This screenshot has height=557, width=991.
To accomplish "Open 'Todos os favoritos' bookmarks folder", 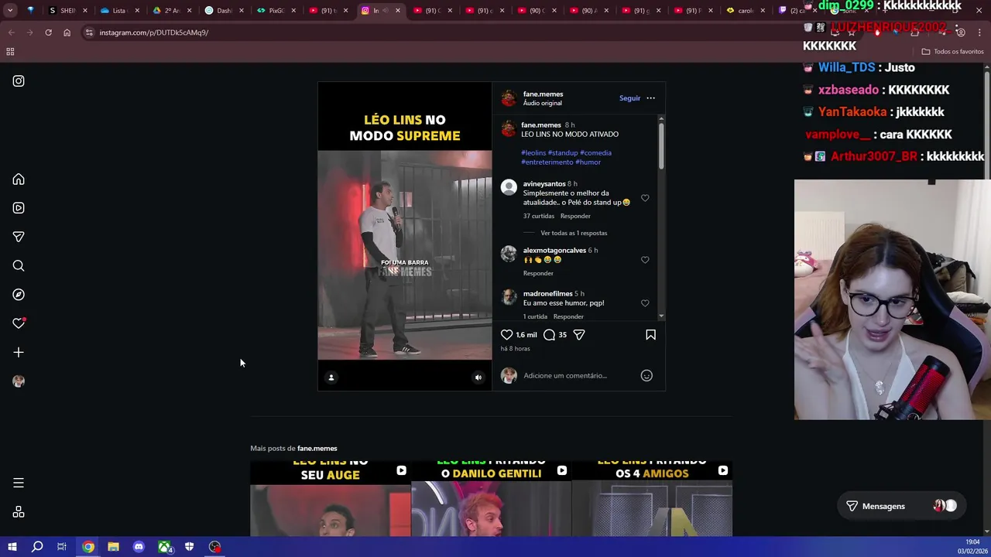I will click(x=952, y=52).
